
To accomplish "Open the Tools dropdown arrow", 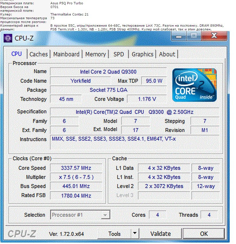I will pos(135,233).
